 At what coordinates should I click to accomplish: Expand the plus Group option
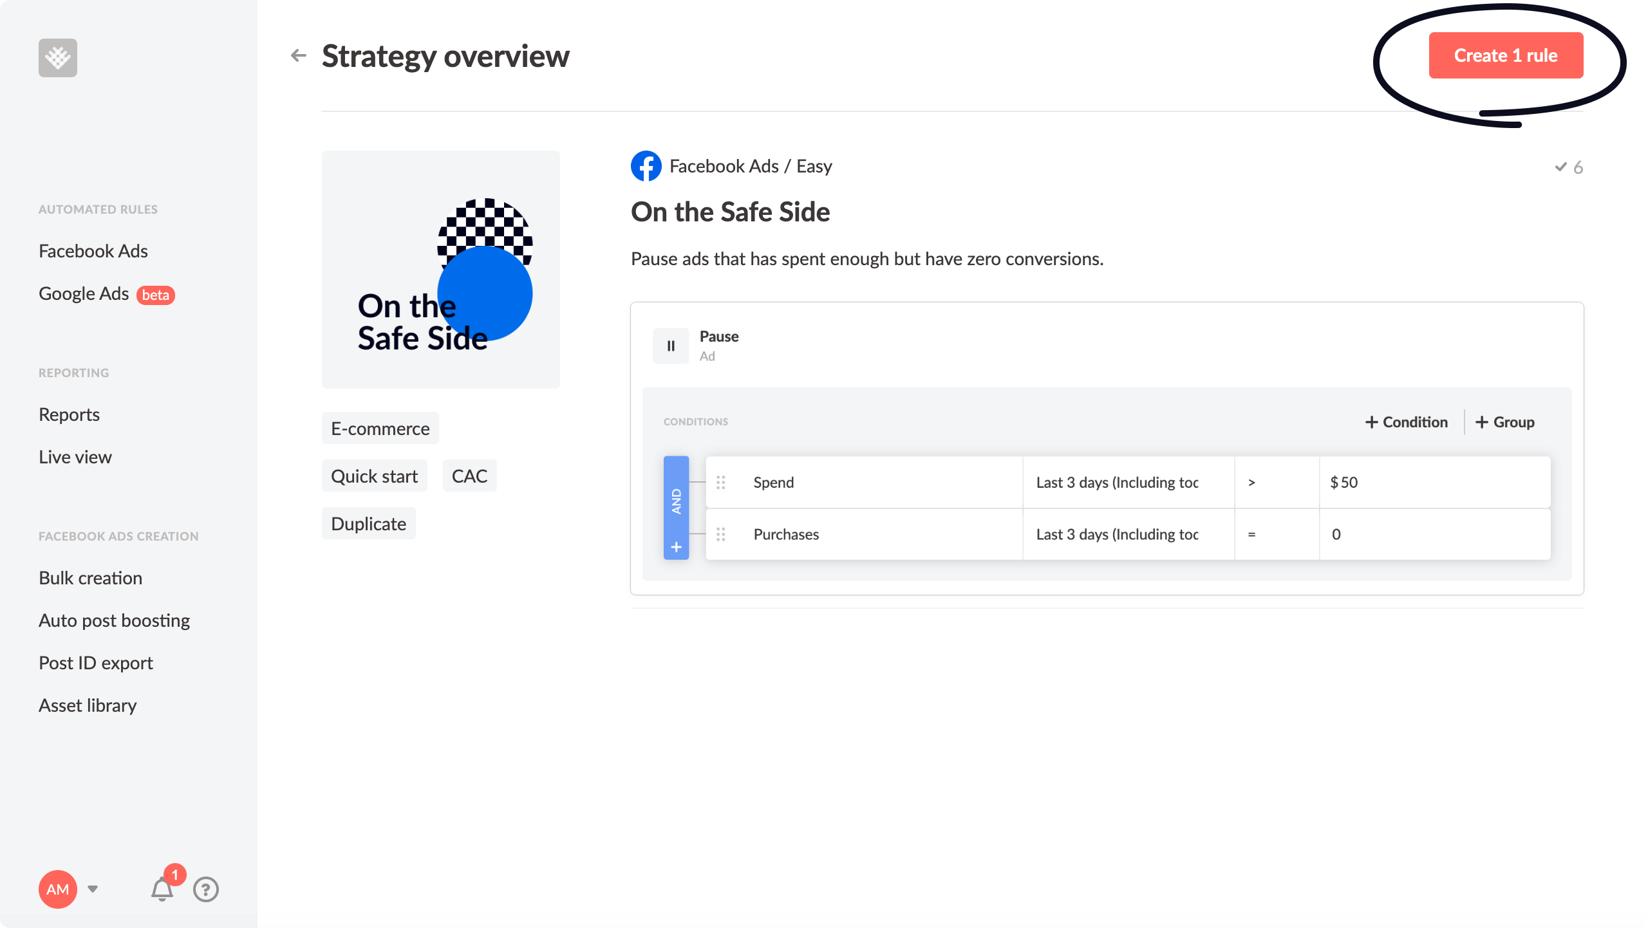point(1505,421)
